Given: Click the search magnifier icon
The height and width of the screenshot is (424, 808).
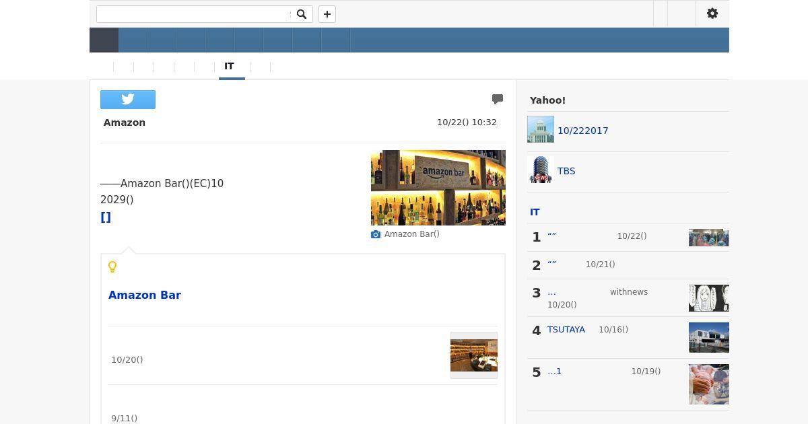Looking at the screenshot, I should coord(302,14).
